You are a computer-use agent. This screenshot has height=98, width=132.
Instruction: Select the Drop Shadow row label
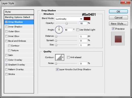[x=15, y=22]
